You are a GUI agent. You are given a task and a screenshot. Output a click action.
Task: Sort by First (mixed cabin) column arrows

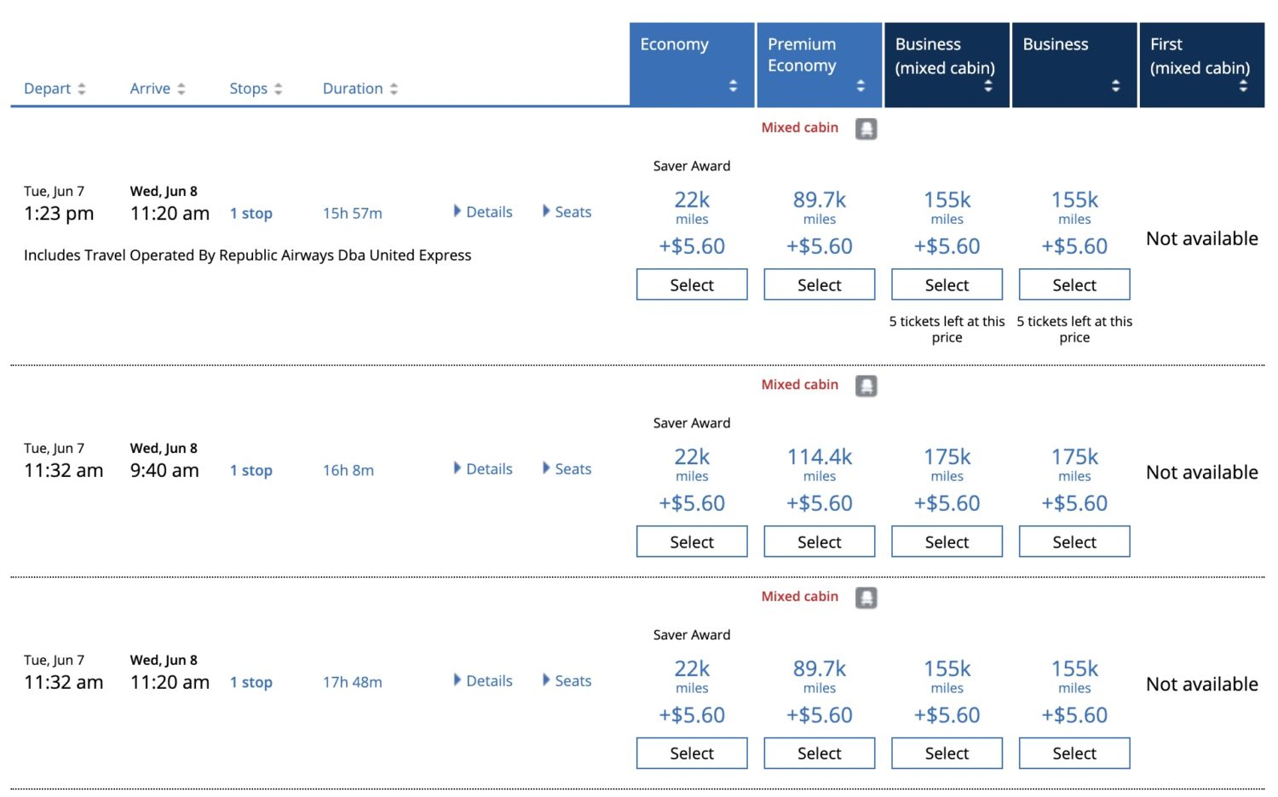click(1243, 86)
